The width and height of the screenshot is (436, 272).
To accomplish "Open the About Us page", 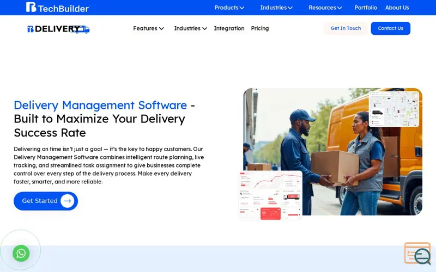I will pos(397,8).
